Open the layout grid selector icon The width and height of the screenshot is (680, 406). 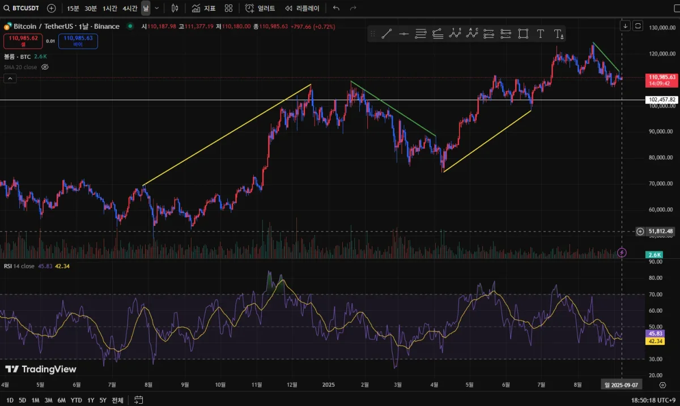(x=228, y=8)
